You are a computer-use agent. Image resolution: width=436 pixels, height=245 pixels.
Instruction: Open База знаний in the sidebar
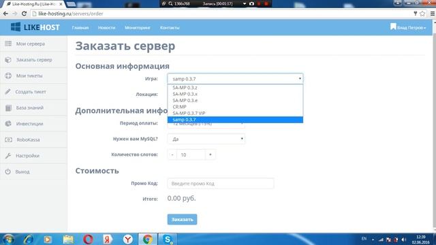(x=33, y=108)
